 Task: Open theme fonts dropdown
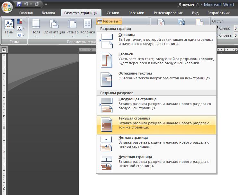click(21, 28)
